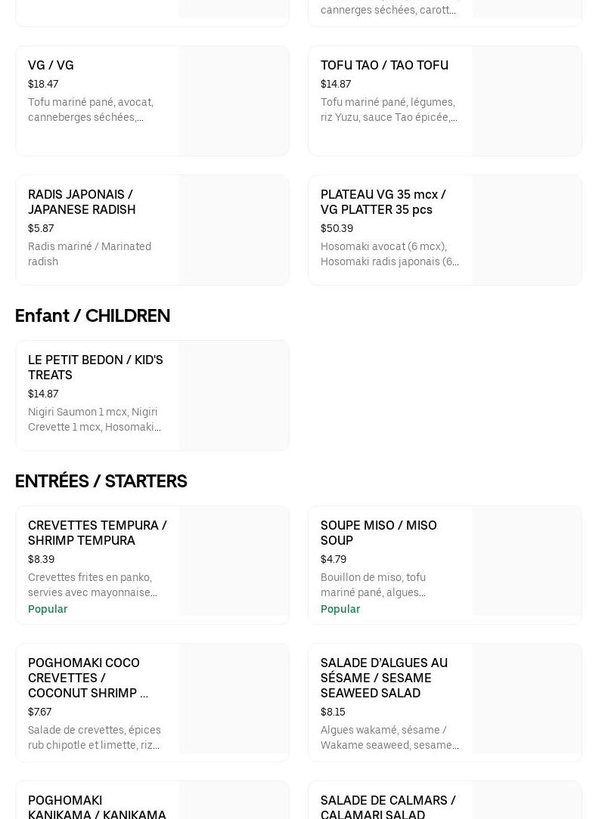Click the ENTRÉES / STARTERS section heading

click(101, 481)
